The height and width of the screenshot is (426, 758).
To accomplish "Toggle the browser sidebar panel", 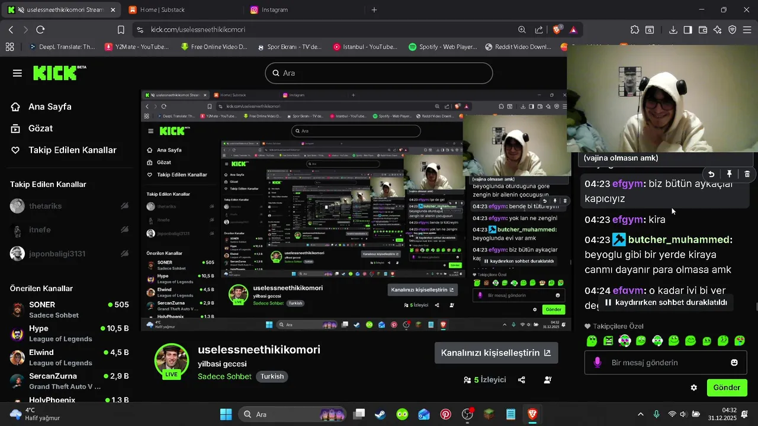I will 688,30.
